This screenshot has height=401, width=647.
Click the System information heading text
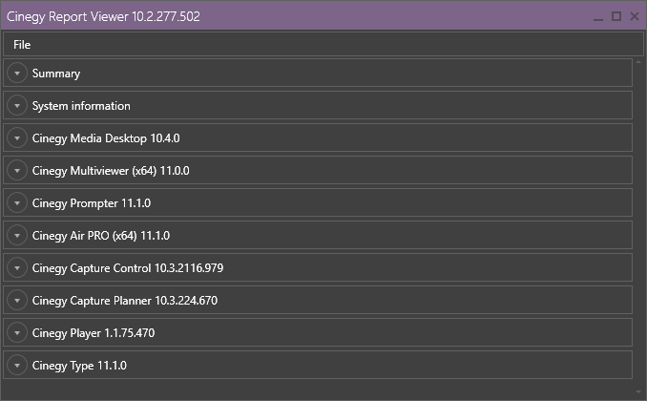(x=81, y=106)
